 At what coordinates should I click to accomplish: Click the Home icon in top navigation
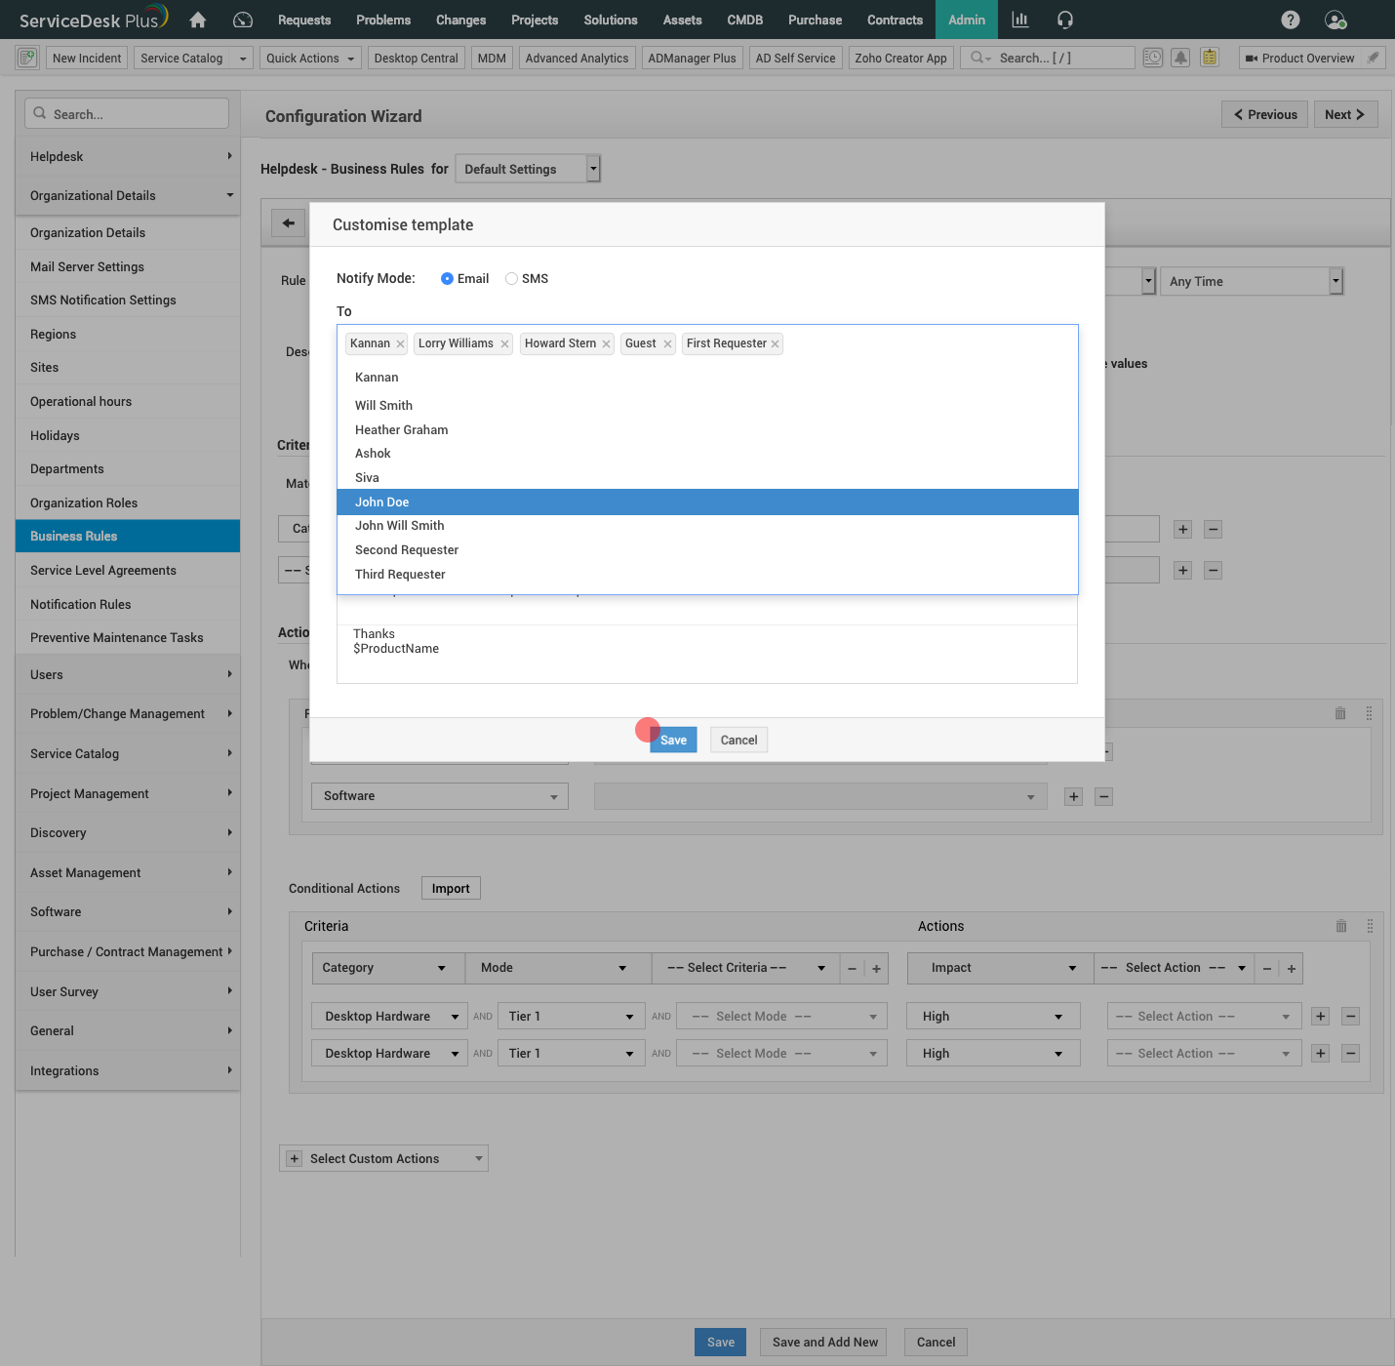pos(198,20)
